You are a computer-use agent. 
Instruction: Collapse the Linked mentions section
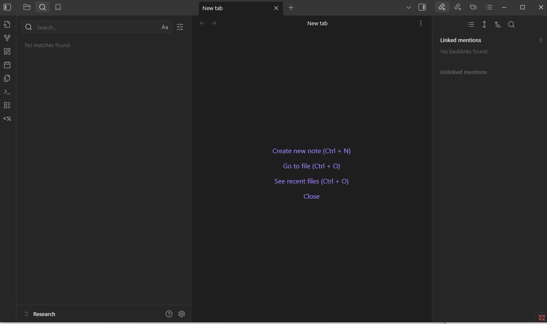pos(461,40)
